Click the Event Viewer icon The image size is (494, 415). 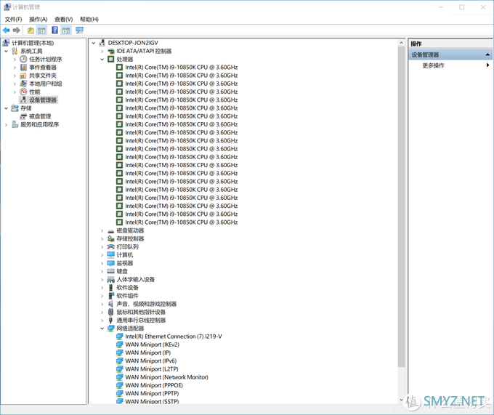click(23, 68)
